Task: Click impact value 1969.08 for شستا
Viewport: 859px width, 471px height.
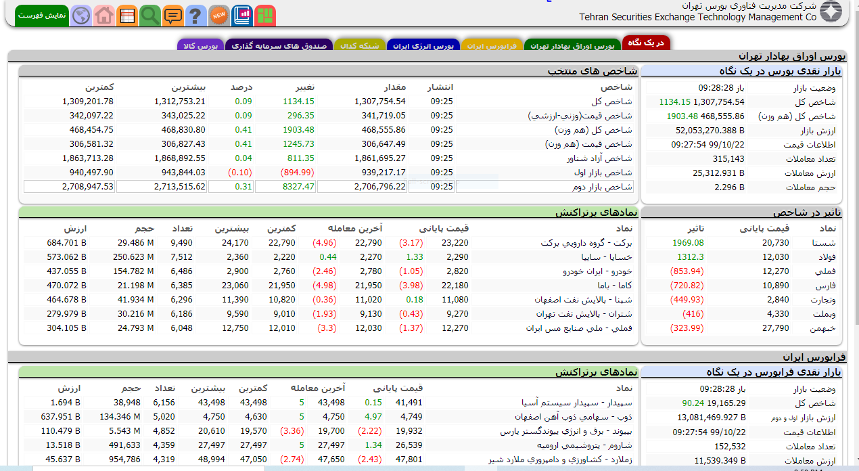Action: click(x=688, y=243)
